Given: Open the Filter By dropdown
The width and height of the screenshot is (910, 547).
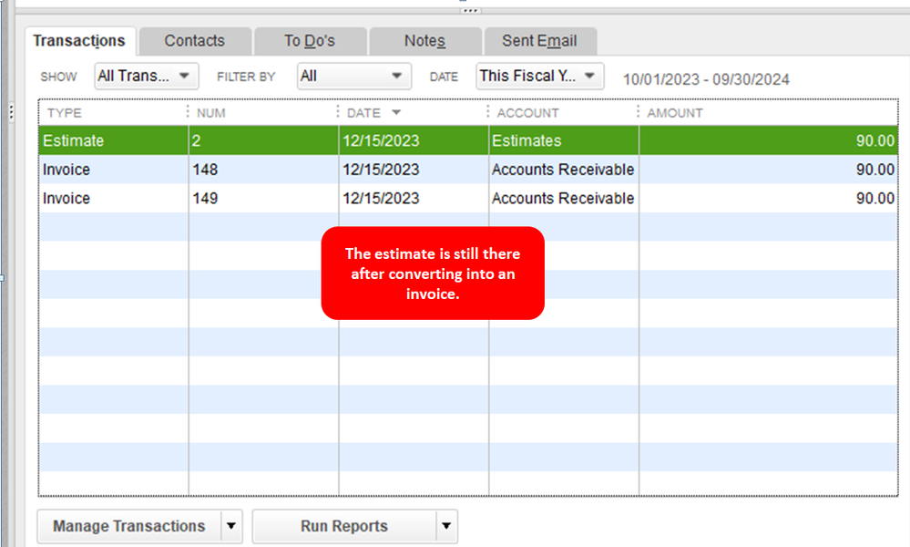Looking at the screenshot, I should (353, 76).
